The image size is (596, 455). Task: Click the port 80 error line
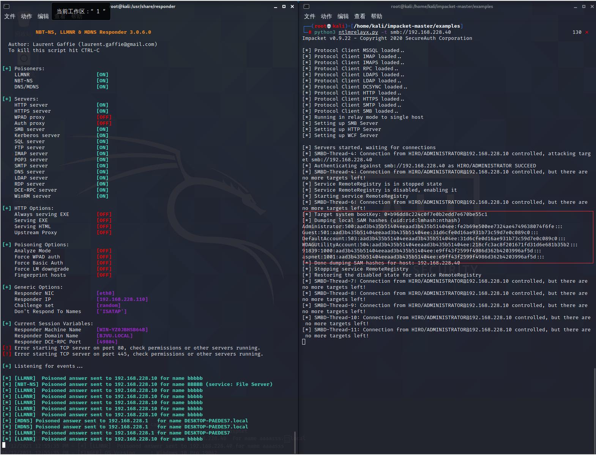click(x=131, y=348)
